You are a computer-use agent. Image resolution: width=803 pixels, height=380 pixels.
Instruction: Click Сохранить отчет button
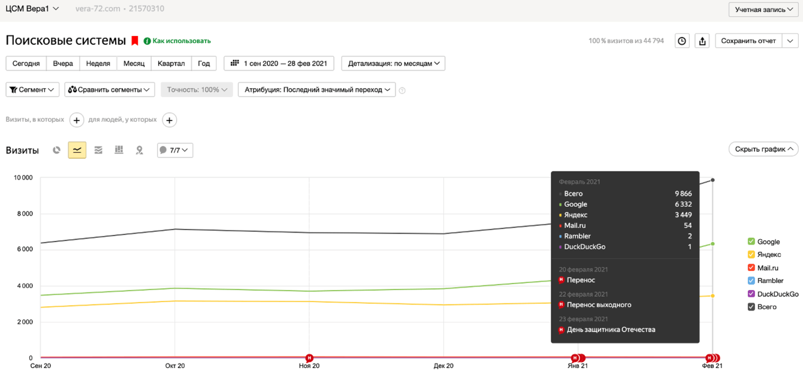pos(748,41)
